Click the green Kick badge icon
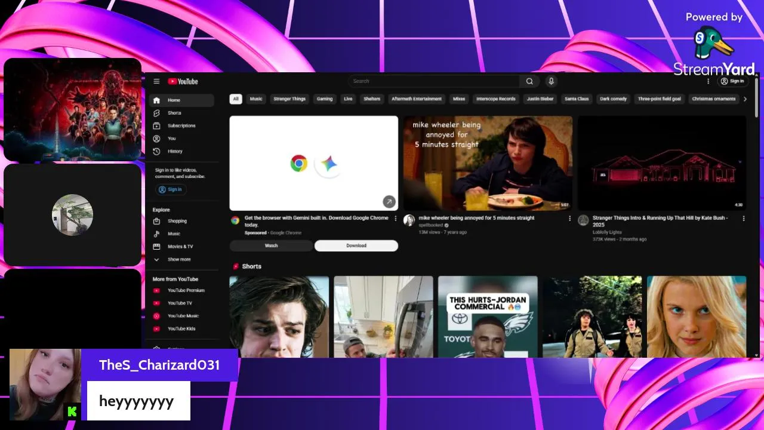764x430 pixels. pyautogui.click(x=72, y=411)
